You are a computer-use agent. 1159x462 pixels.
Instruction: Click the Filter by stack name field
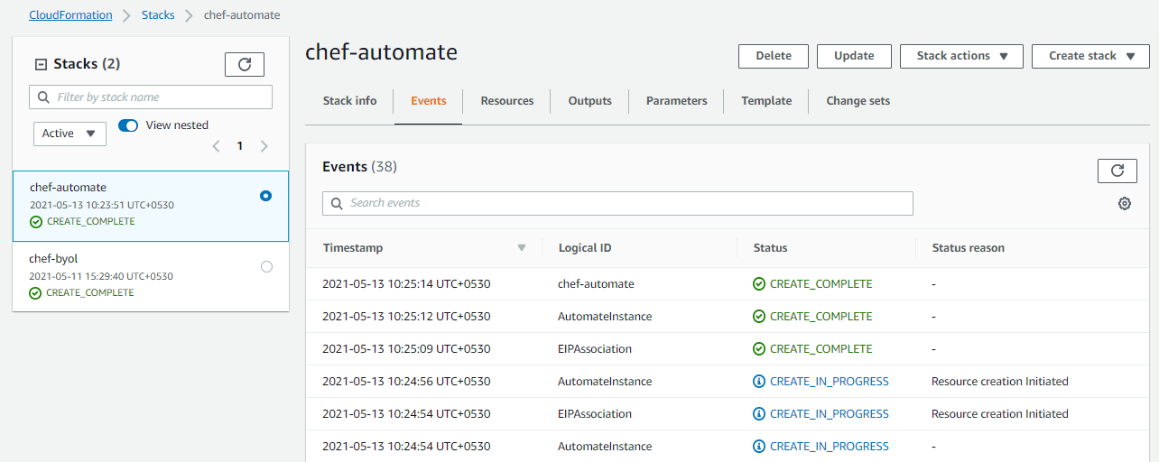click(x=151, y=97)
